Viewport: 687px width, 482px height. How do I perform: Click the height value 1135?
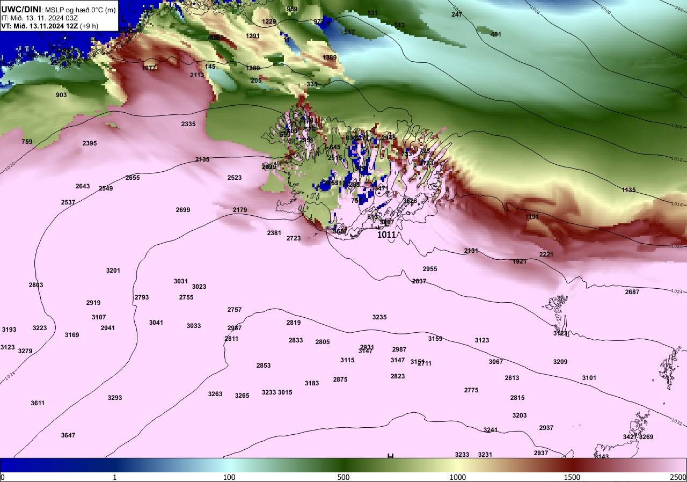pos(628,190)
